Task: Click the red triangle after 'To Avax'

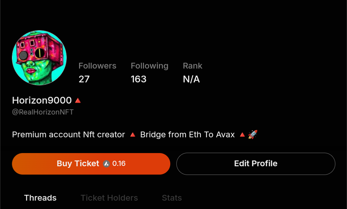Action: point(243,135)
